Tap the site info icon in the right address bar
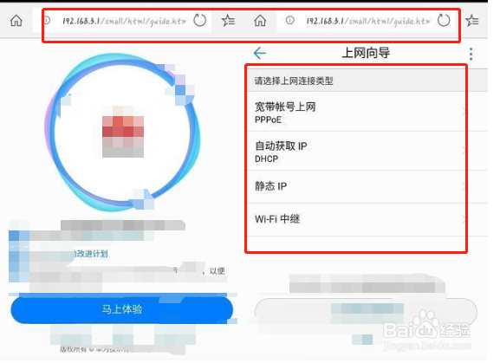Screen dimensions: 500x363 (x=289, y=21)
